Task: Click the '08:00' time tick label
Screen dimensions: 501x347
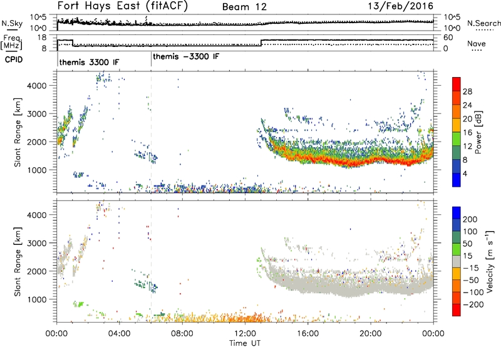Action: pos(182,334)
